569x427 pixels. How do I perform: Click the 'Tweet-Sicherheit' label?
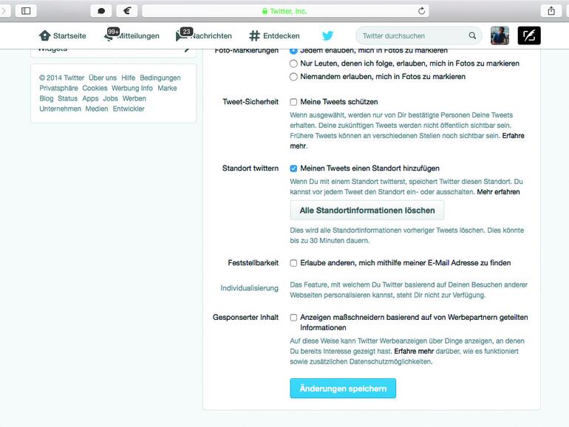pyautogui.click(x=251, y=102)
